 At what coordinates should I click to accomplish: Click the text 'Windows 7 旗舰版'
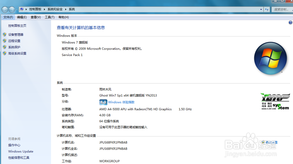pyautogui.click(x=75, y=42)
